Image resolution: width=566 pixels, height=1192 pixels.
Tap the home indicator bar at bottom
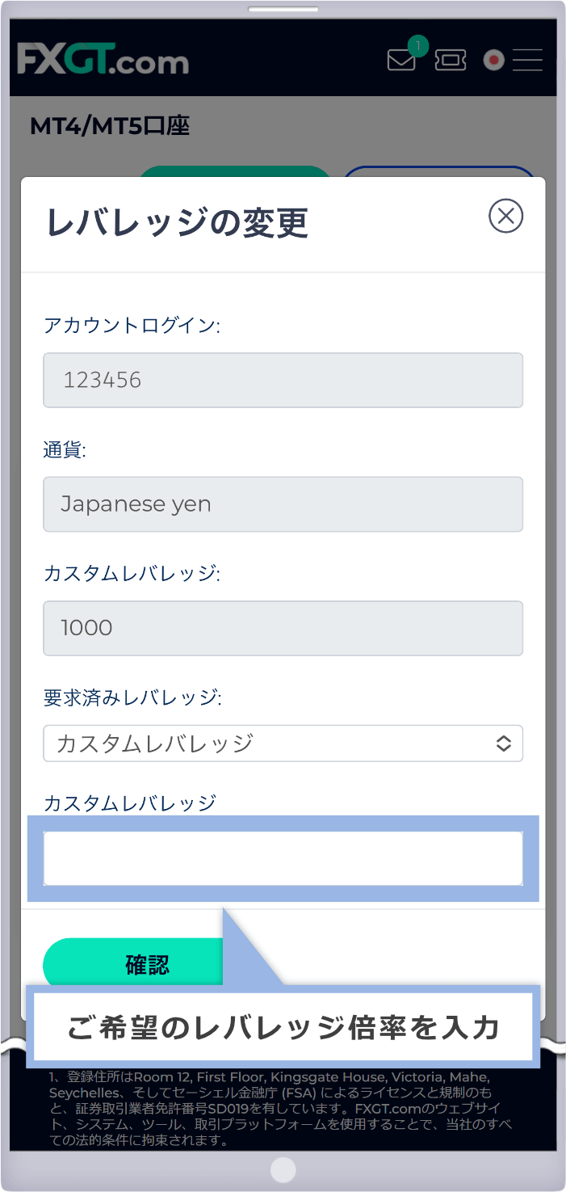point(283,1169)
